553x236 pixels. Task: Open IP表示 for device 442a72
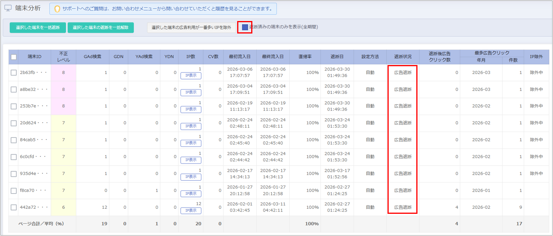click(x=190, y=211)
